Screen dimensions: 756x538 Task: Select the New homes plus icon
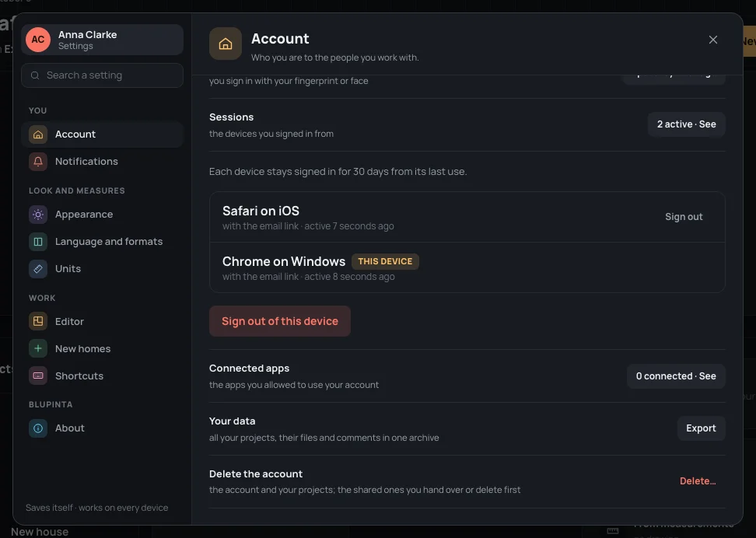pyautogui.click(x=38, y=348)
